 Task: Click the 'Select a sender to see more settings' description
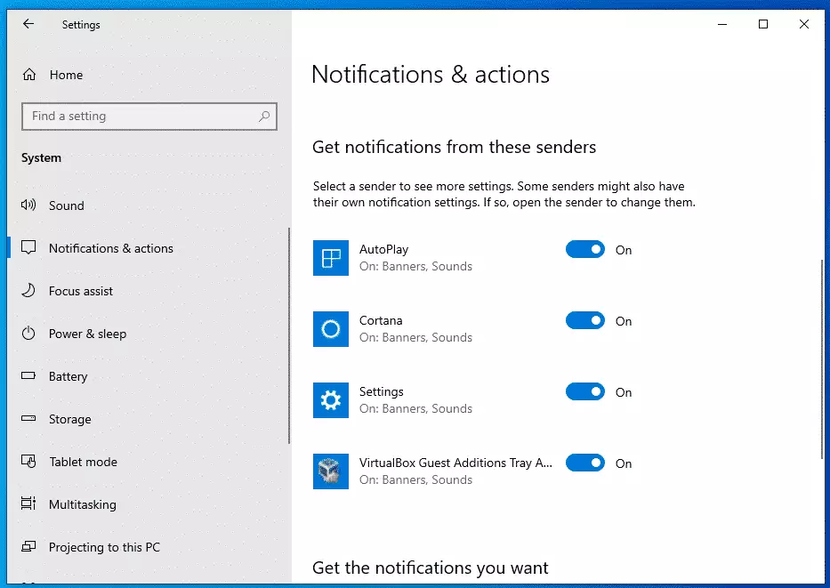click(x=504, y=194)
